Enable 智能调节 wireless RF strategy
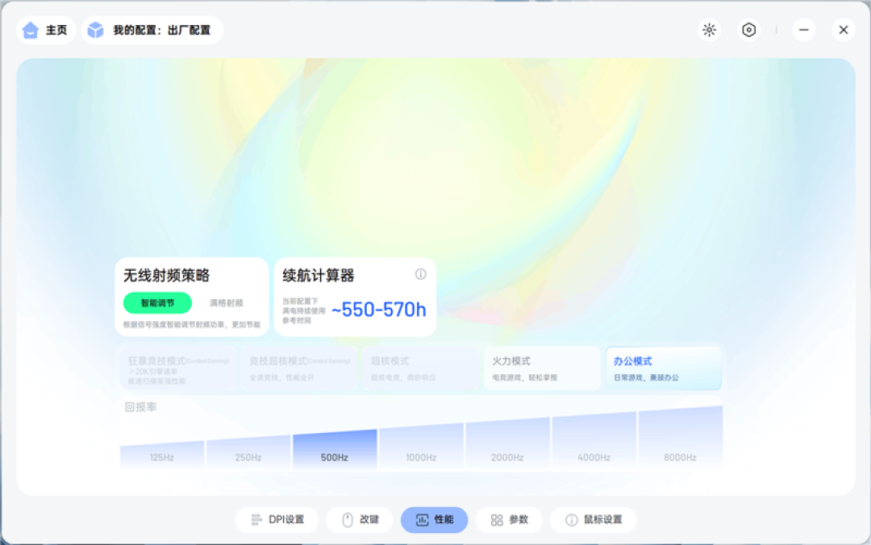Image resolution: width=871 pixels, height=545 pixels. pos(157,303)
